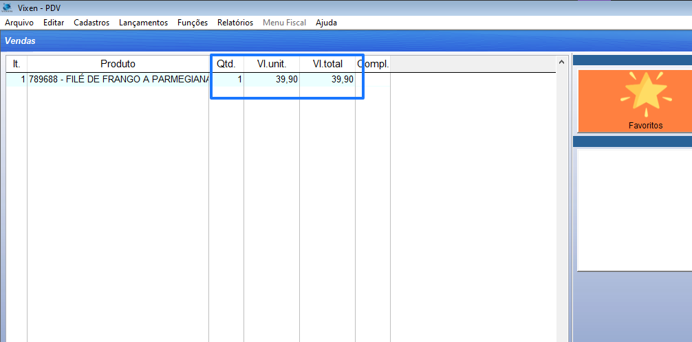This screenshot has height=342, width=692.
Task: Open the Editar menu
Action: tap(54, 23)
